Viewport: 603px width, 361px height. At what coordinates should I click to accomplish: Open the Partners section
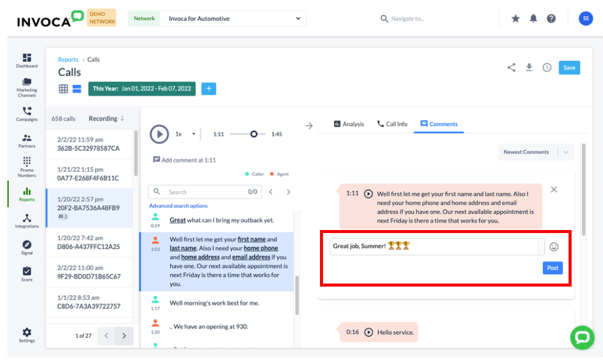(x=26, y=141)
